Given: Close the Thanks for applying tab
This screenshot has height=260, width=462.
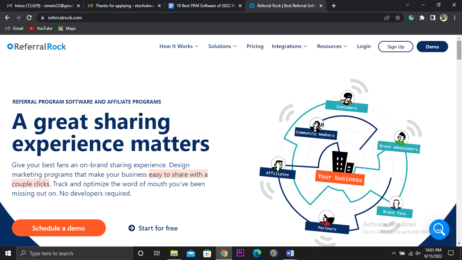Looking at the screenshot, I should coord(159,6).
